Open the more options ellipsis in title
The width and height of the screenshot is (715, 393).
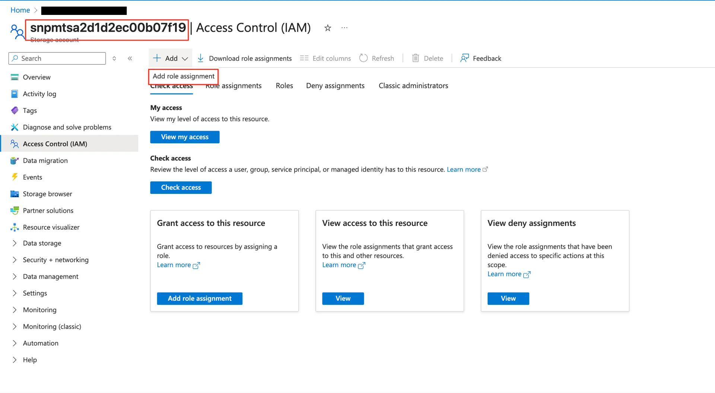(344, 28)
